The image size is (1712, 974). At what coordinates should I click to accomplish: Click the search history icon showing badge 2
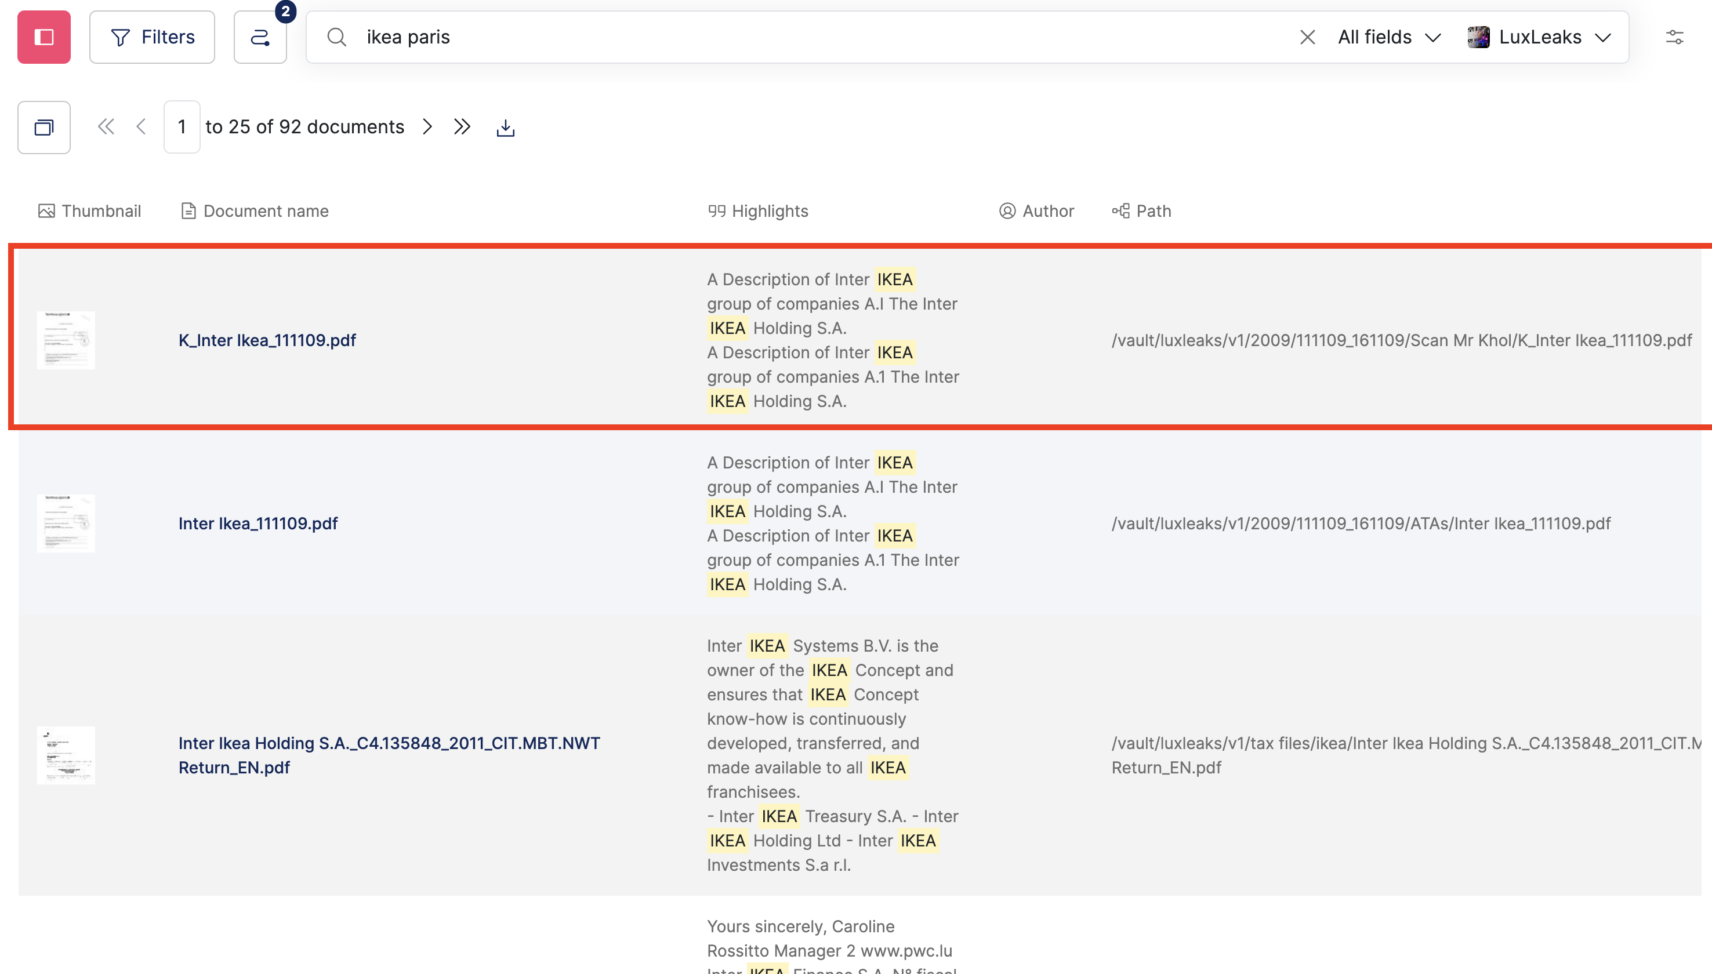pyautogui.click(x=260, y=37)
